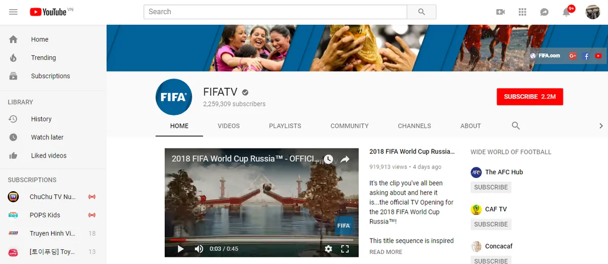Open the 토이푸딩 Toy subscription

53,251
